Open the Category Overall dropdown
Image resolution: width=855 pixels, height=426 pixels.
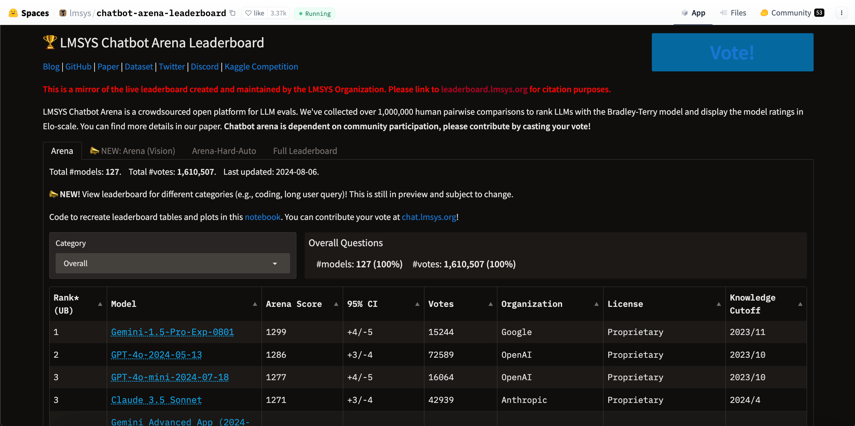[173, 263]
